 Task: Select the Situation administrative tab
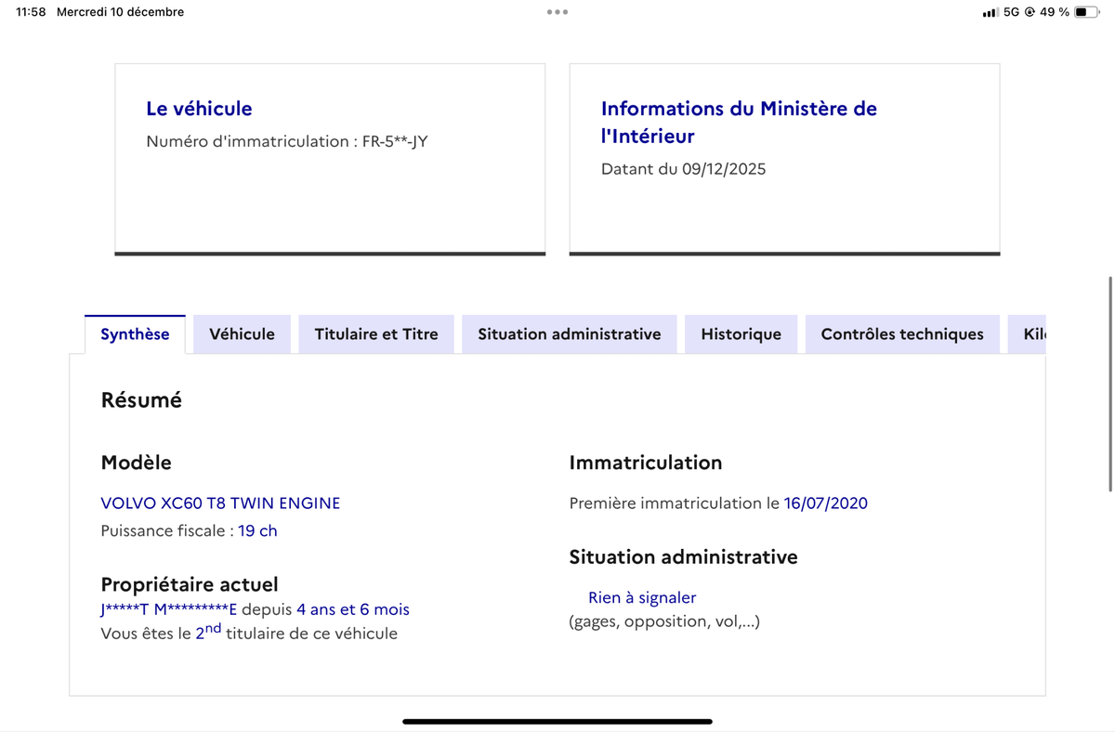point(570,334)
